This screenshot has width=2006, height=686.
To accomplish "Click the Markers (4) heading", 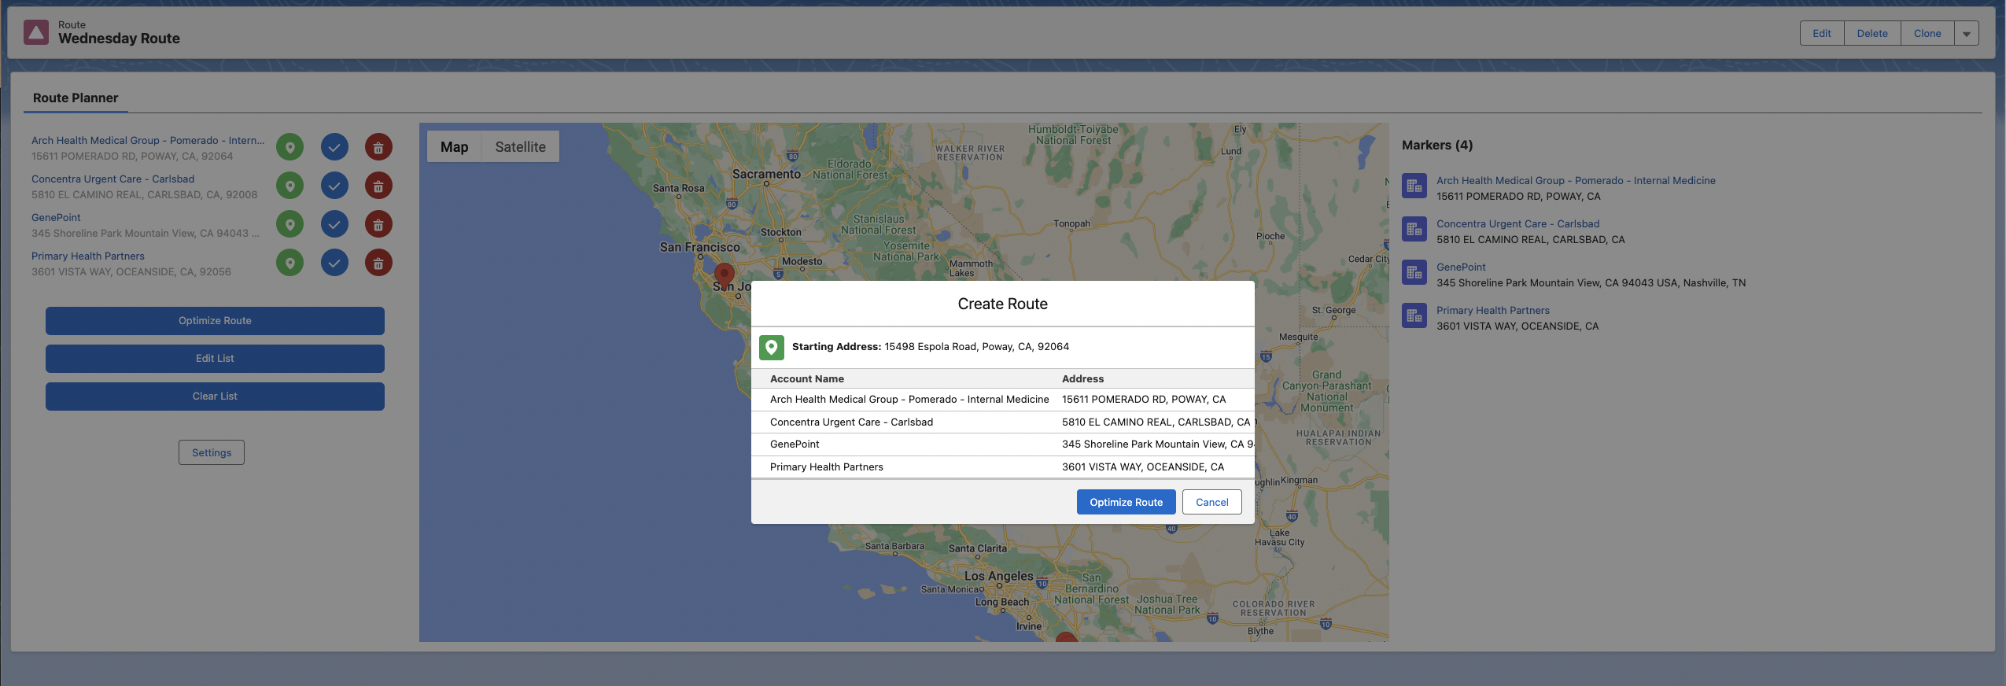I will 1436,146.
